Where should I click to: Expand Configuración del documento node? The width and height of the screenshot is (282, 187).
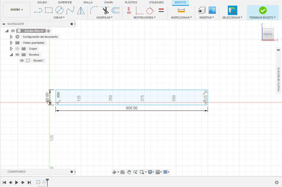(11, 37)
